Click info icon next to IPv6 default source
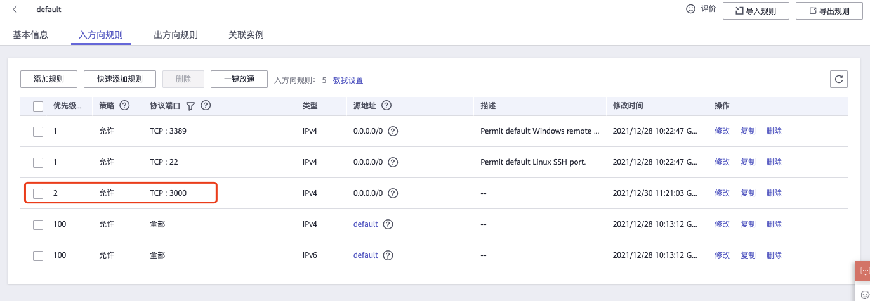 388,255
